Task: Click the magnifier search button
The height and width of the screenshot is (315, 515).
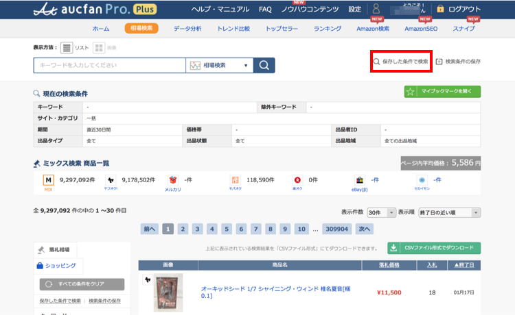Action: coord(264,66)
